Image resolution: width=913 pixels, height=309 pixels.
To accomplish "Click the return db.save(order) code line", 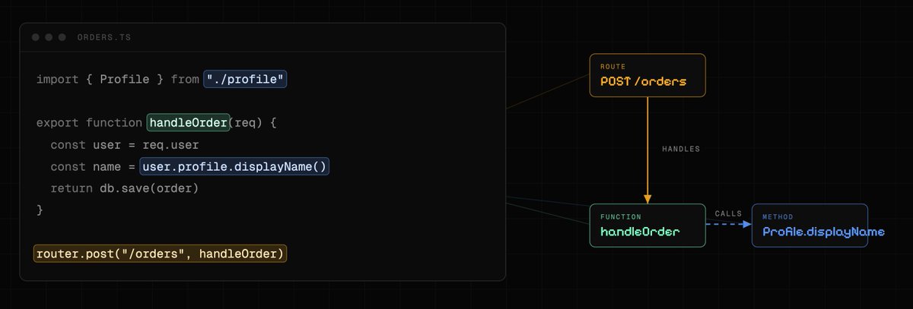I will pyautogui.click(x=125, y=188).
